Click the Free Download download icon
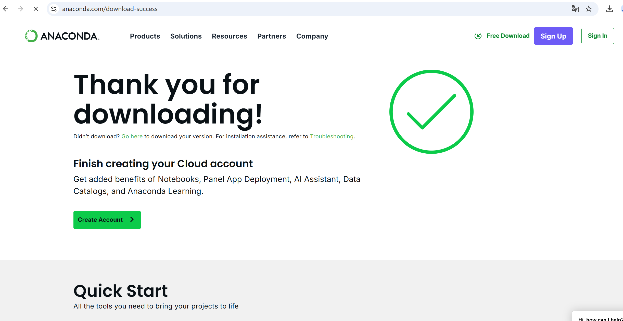623x321 pixels. tap(478, 36)
